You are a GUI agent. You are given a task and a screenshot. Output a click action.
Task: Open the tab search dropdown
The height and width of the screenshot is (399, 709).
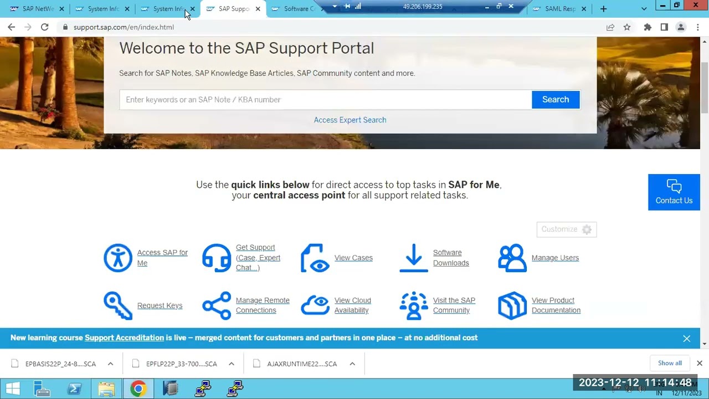(644, 9)
